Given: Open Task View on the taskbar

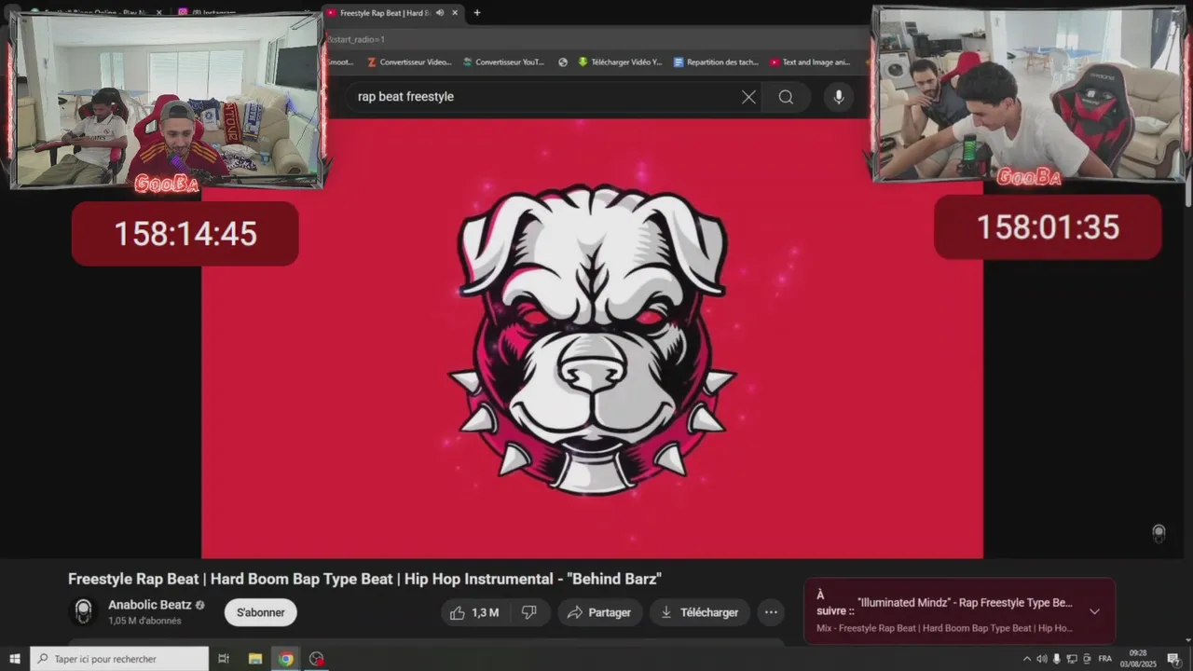Looking at the screenshot, I should click(224, 659).
